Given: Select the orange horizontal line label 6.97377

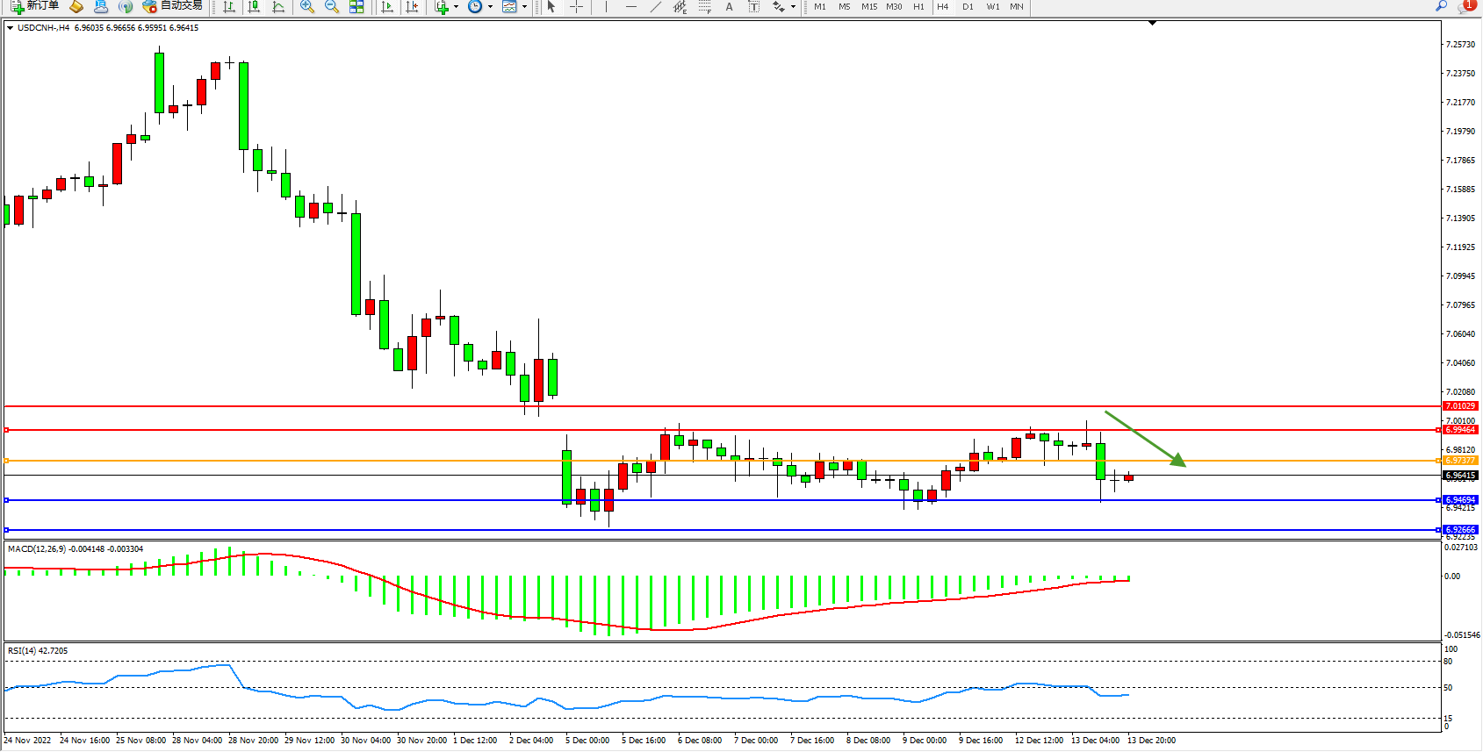Looking at the screenshot, I should coord(1460,461).
